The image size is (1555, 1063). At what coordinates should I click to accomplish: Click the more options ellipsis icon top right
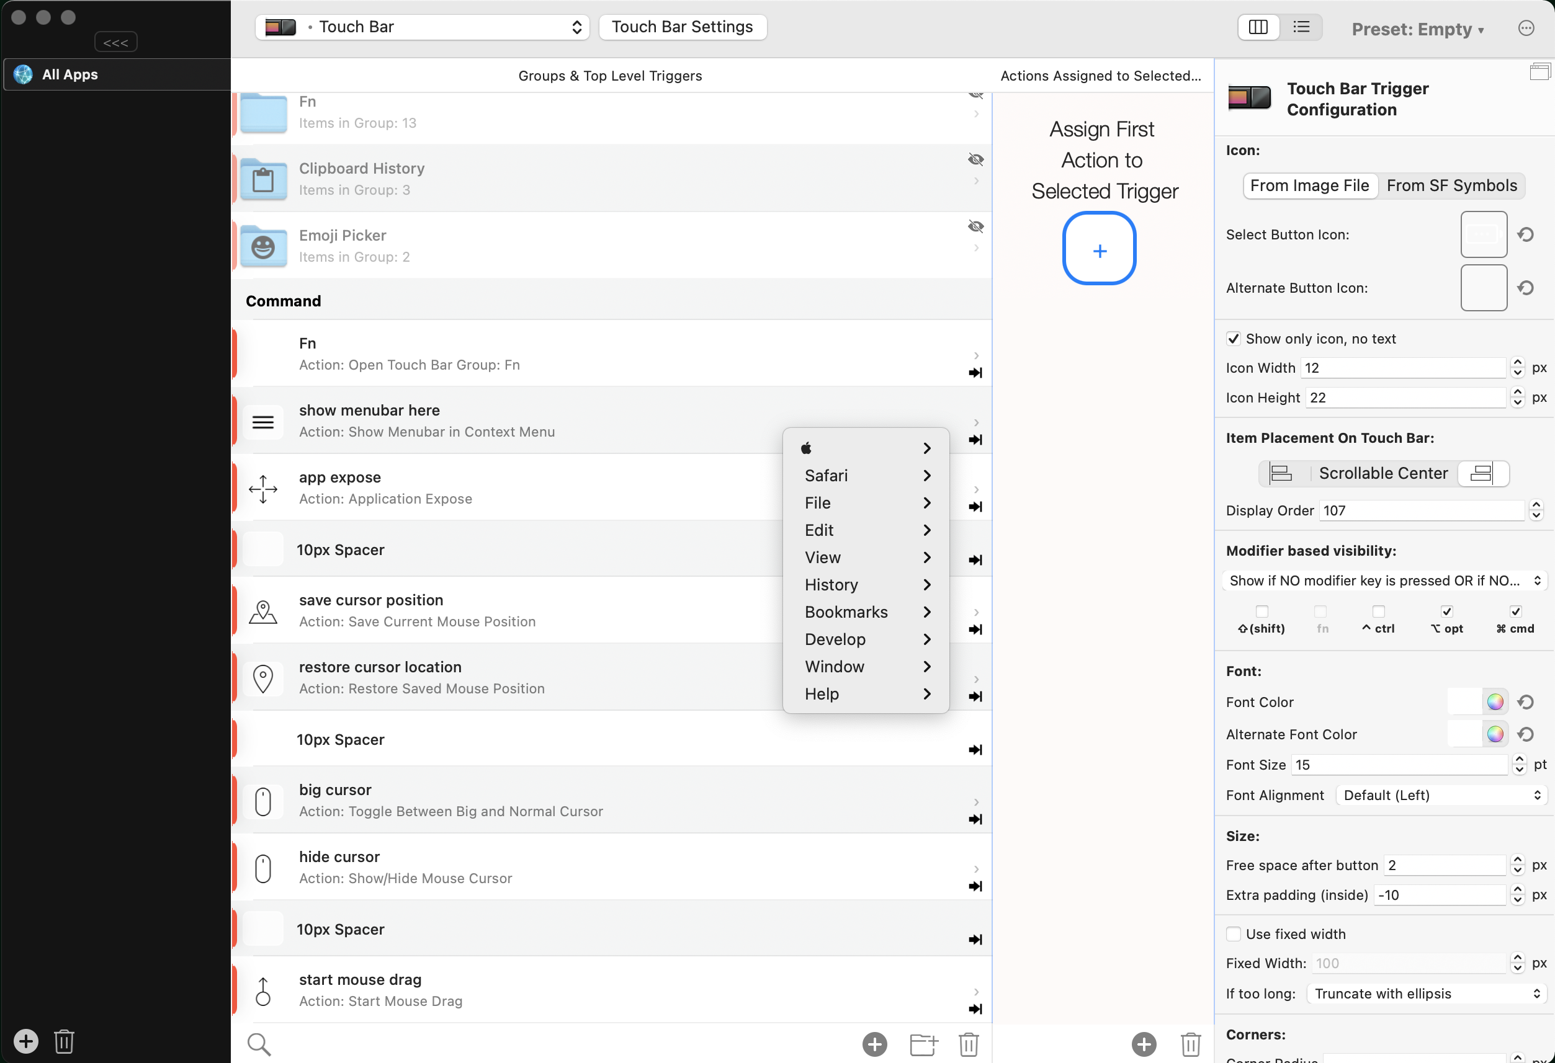click(1526, 28)
